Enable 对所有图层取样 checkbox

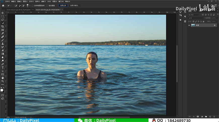tap(33, 5)
